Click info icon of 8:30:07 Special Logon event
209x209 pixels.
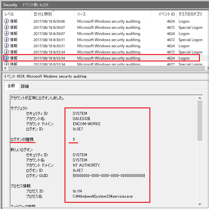coord(6,27)
